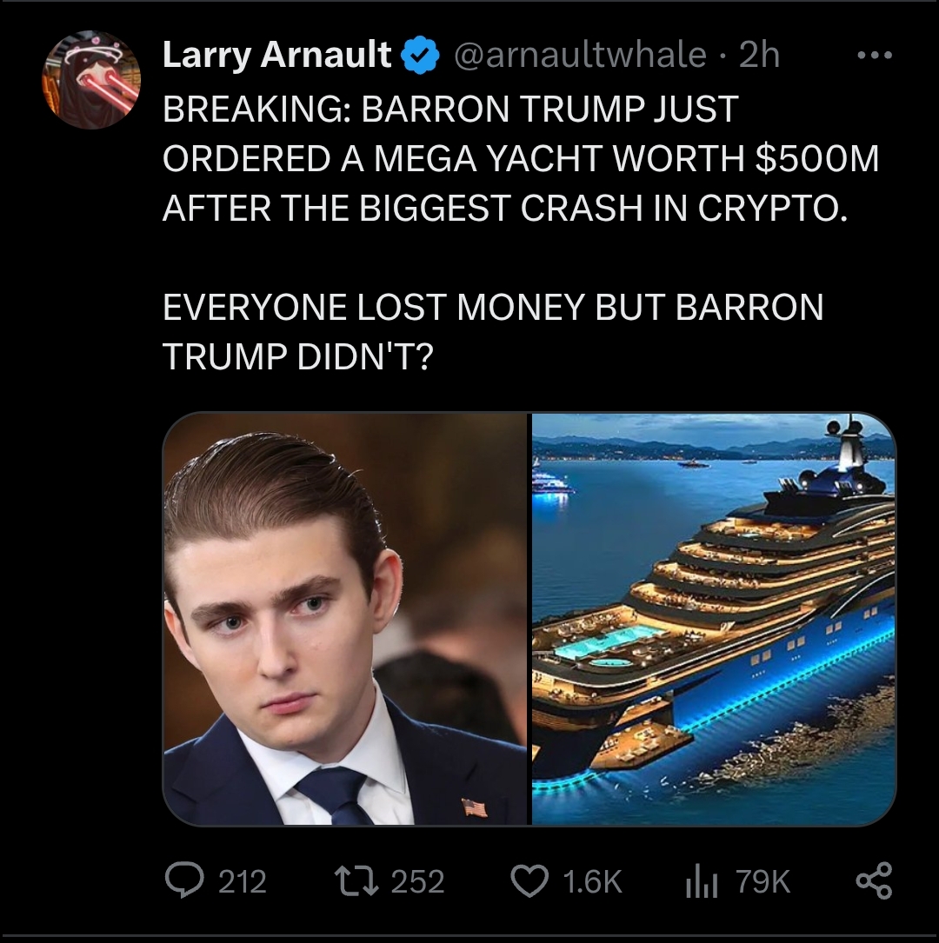Open the @arnaultwhale handle link
Screen dimensions: 939x943
click(x=580, y=56)
